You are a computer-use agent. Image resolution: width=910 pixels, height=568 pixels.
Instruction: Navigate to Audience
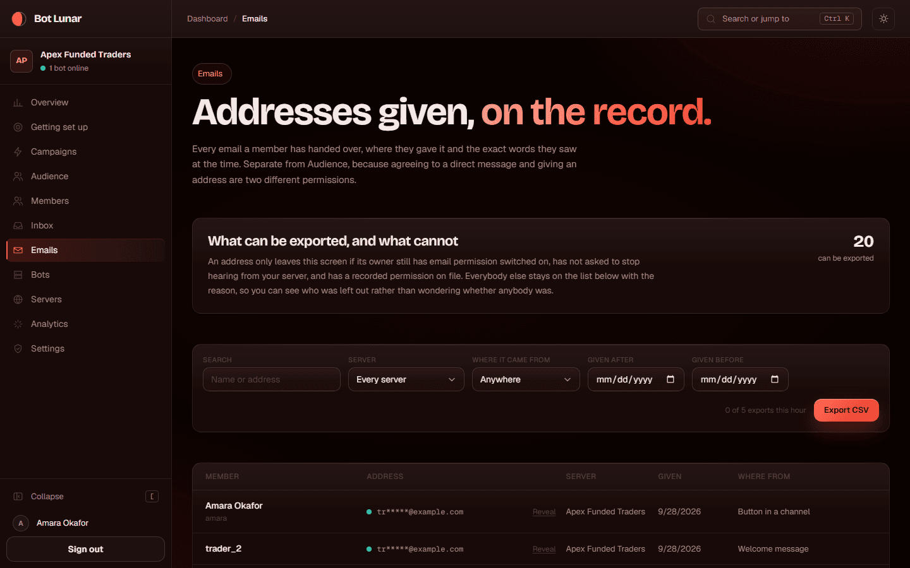pos(85,177)
